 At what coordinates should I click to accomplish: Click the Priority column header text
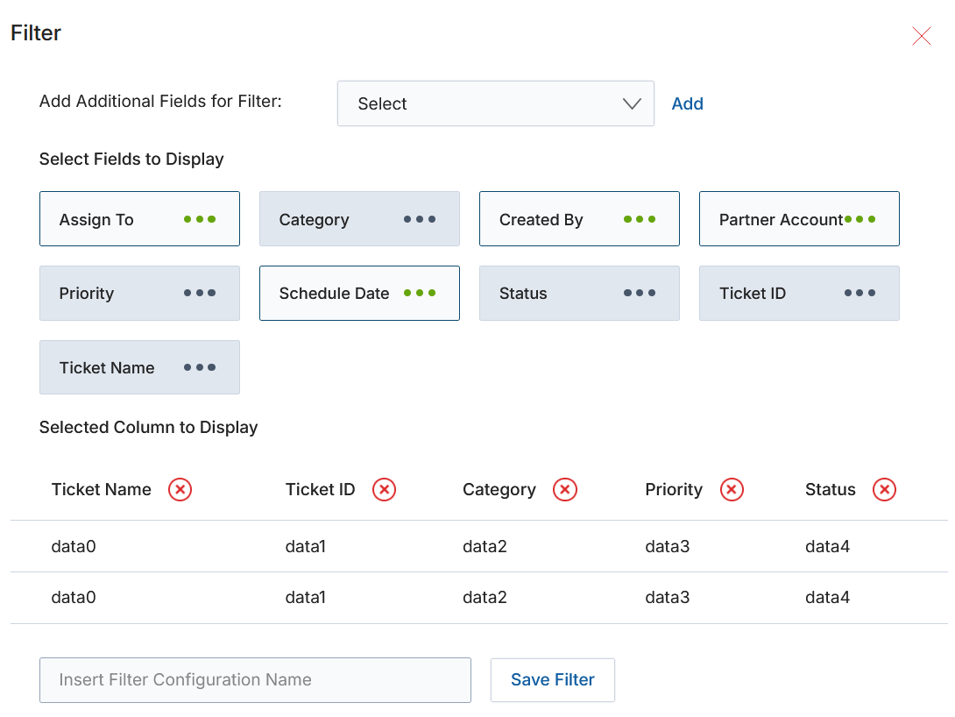(674, 490)
